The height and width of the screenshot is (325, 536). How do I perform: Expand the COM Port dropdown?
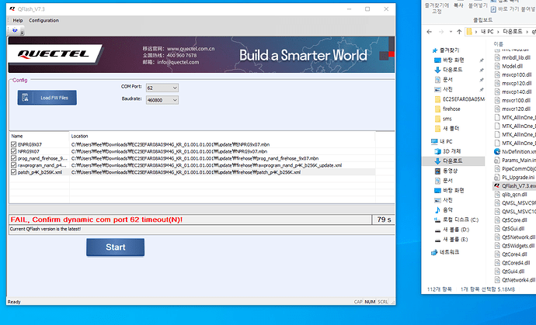click(x=160, y=88)
